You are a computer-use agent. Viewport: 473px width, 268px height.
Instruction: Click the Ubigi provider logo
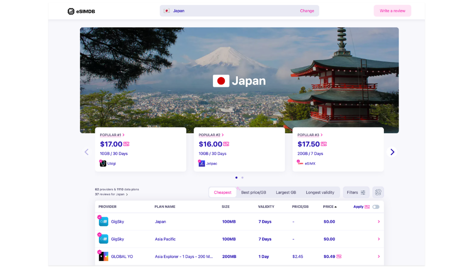103,163
